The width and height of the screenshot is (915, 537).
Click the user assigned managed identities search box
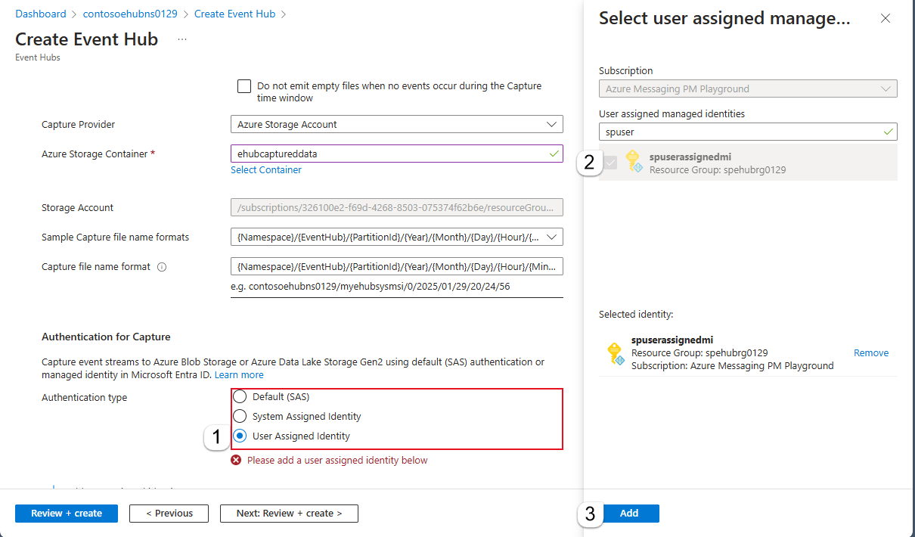pyautogui.click(x=748, y=132)
